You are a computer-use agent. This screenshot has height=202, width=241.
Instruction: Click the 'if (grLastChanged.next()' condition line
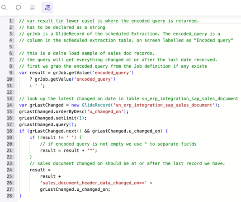94,131
